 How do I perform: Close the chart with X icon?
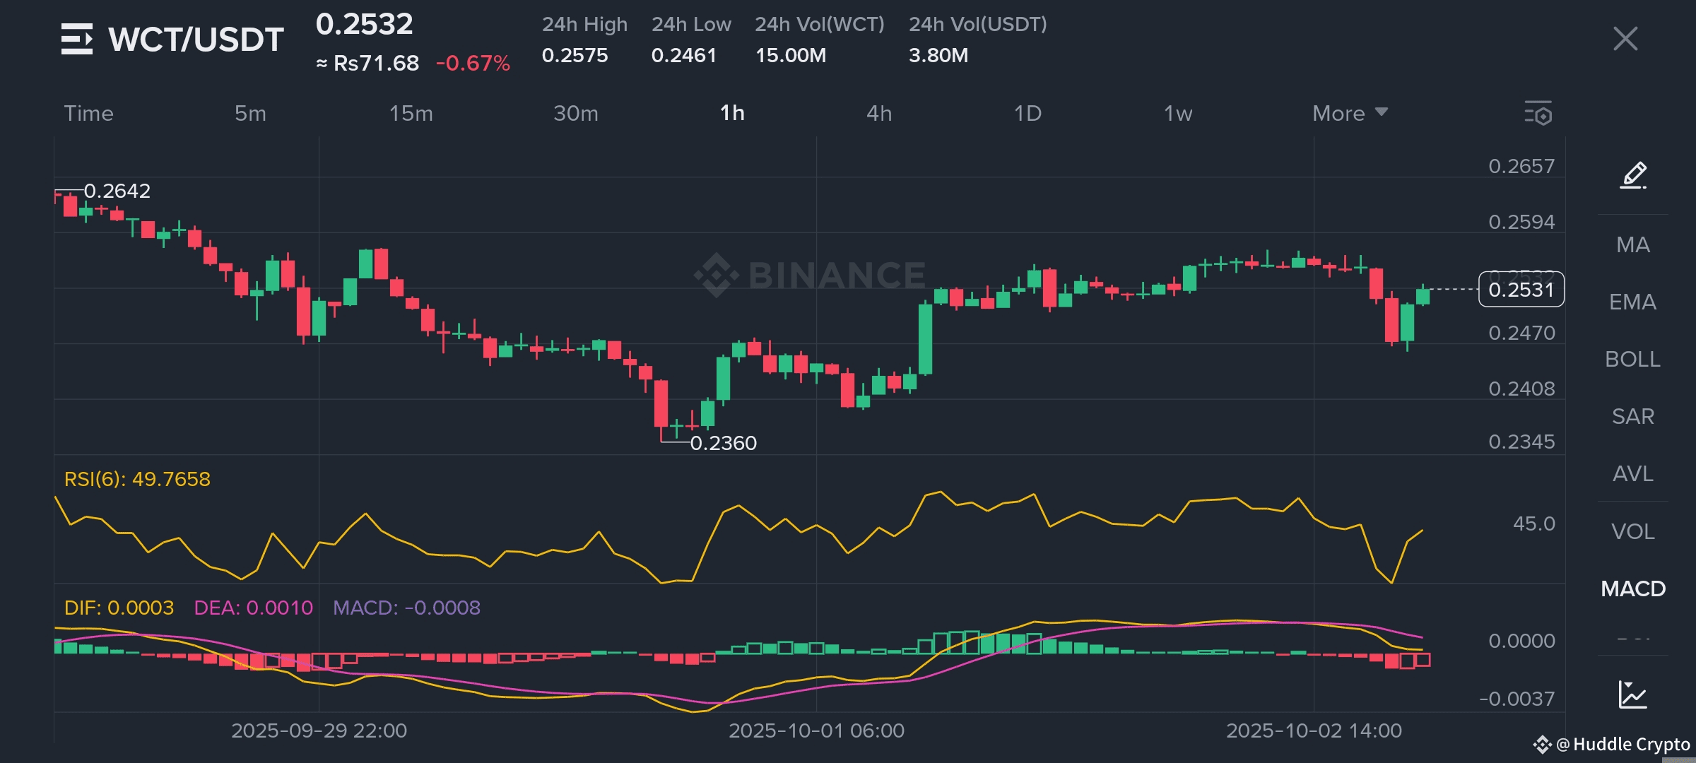[x=1625, y=39]
